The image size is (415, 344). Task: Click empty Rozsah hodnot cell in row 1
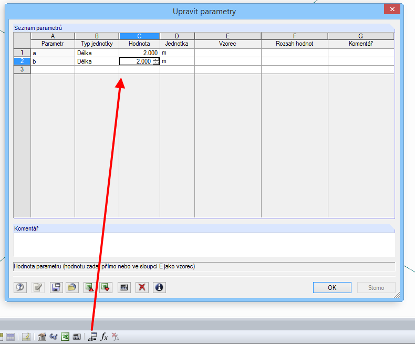pyautogui.click(x=295, y=53)
